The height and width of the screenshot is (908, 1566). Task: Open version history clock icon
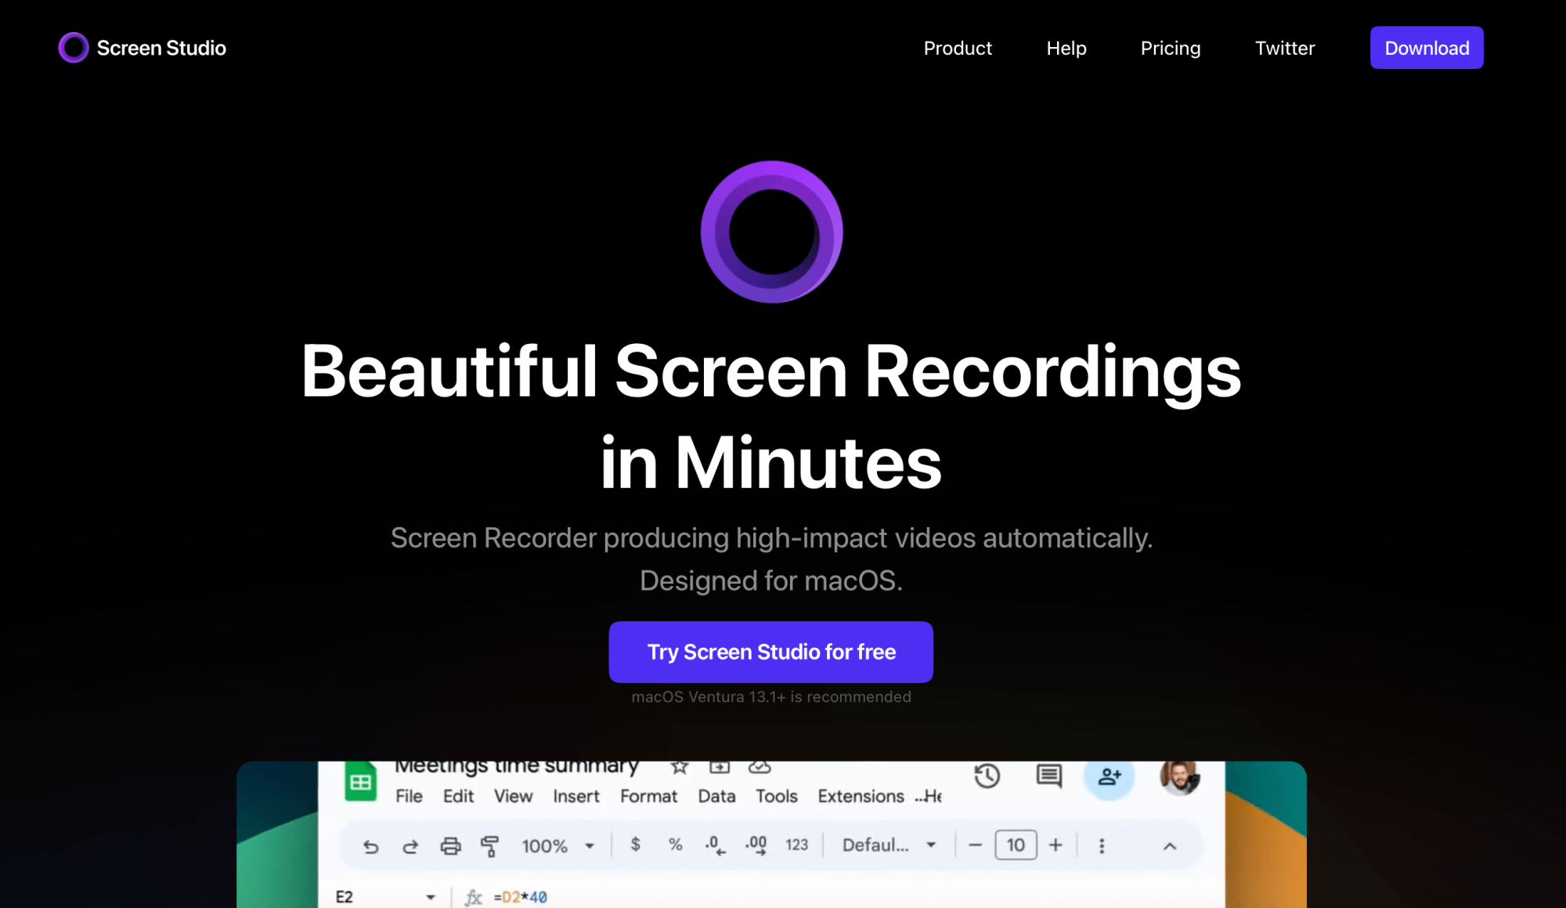click(x=987, y=776)
